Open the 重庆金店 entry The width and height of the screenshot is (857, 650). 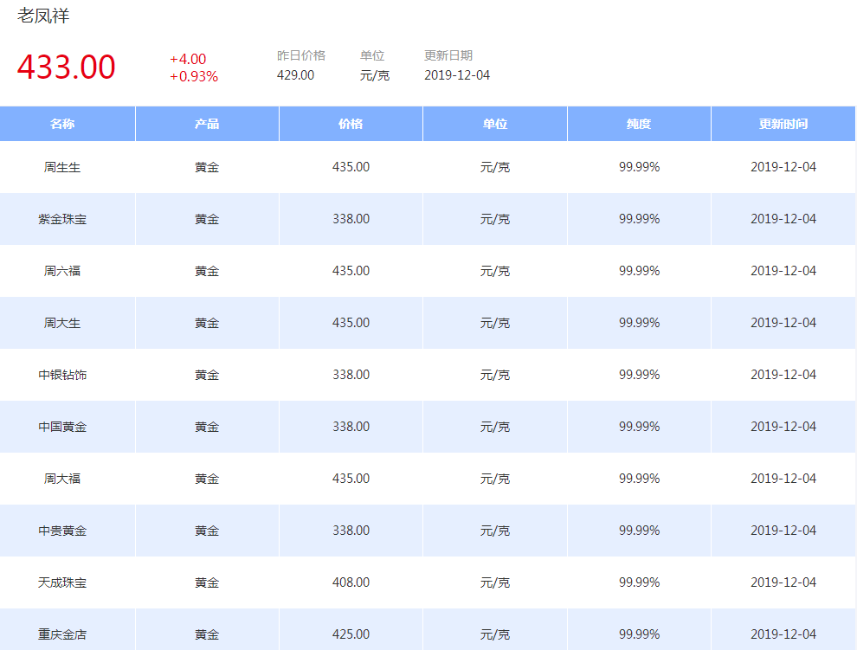[62, 634]
